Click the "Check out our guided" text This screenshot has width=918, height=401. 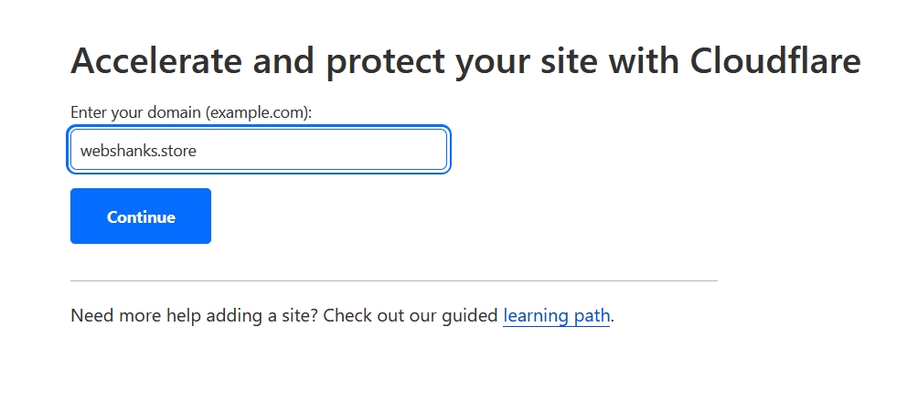coord(411,316)
